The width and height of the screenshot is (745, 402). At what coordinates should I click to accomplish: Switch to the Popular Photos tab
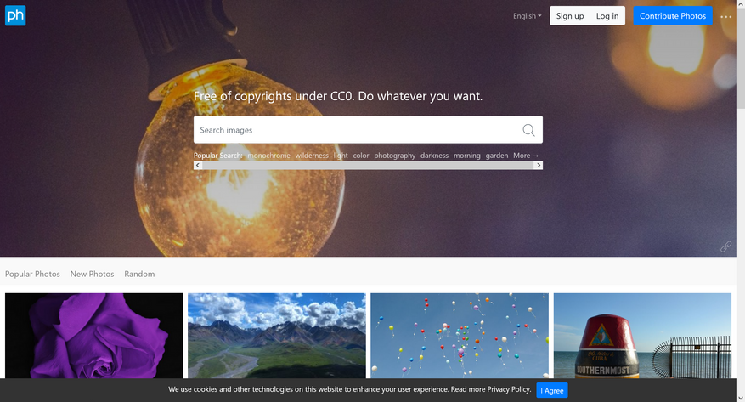point(32,275)
